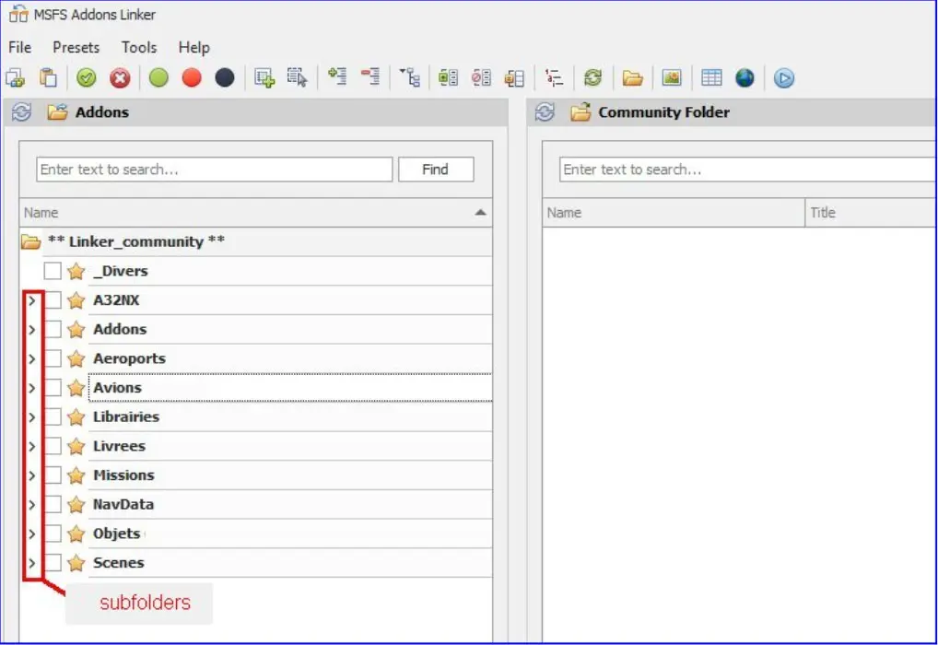Click the red-crossed list toolbar icon
Viewport: 938px width, 645px height.
click(x=481, y=77)
